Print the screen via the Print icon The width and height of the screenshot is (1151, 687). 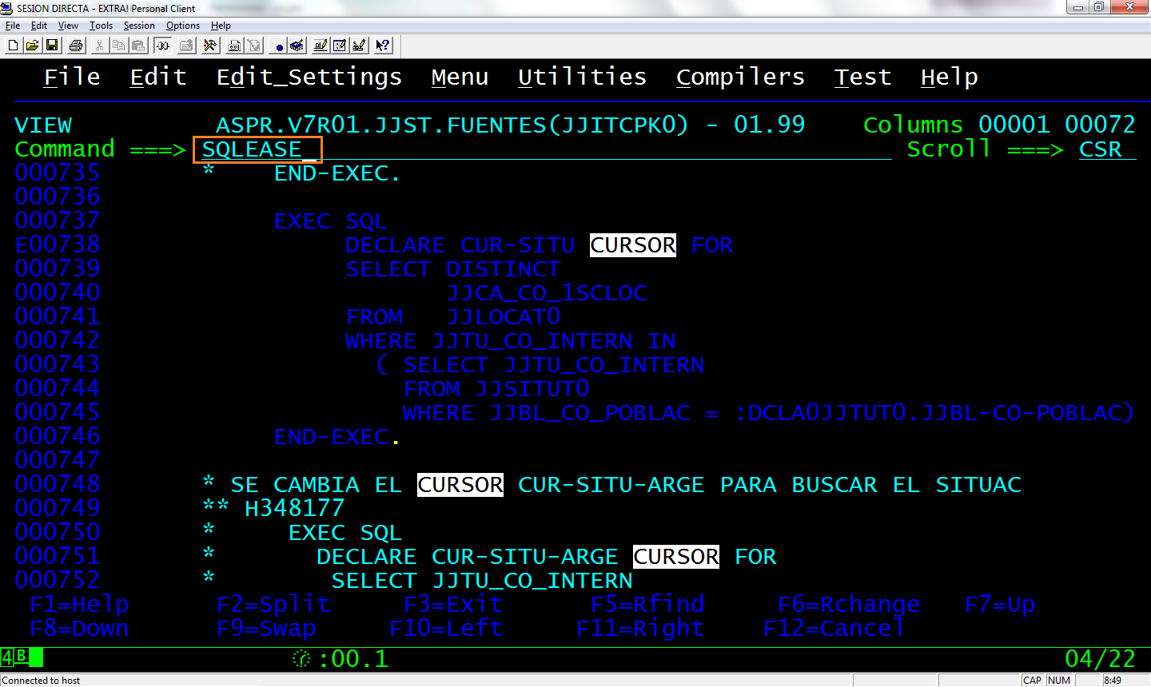tap(75, 46)
